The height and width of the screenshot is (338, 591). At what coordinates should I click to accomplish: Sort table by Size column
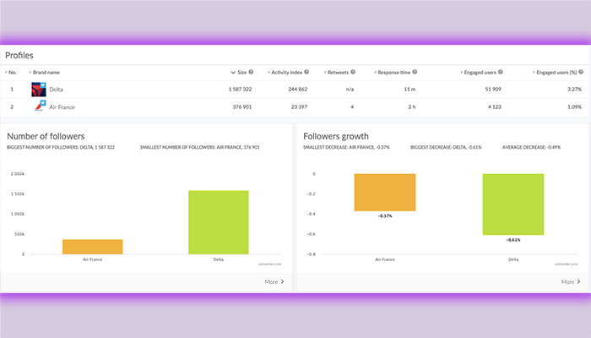(239, 73)
